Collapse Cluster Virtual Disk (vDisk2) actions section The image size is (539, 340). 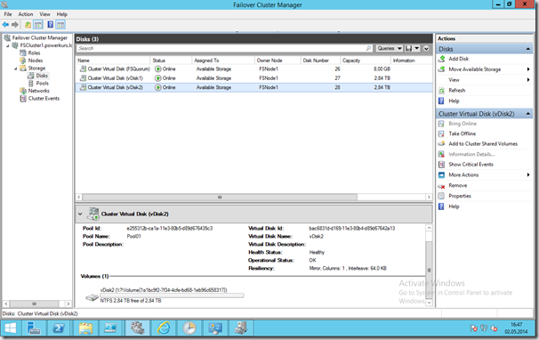tap(528, 114)
